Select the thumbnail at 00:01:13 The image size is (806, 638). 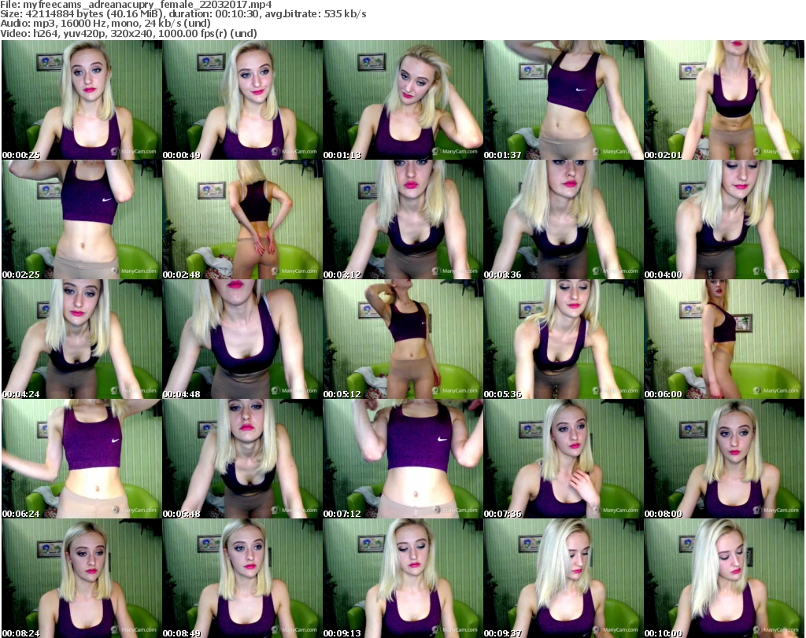[x=403, y=100]
